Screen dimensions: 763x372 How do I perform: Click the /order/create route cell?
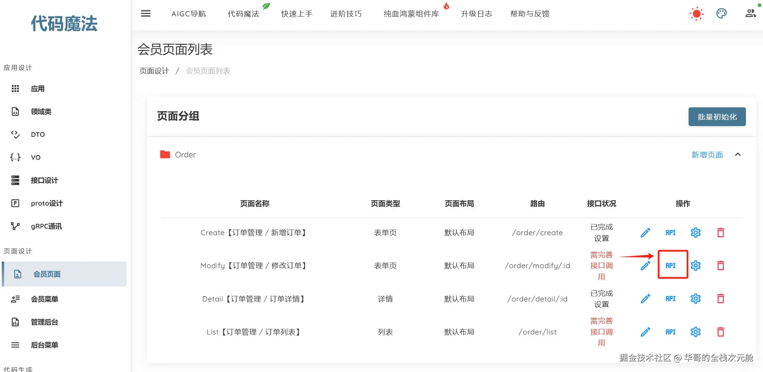[x=537, y=233]
